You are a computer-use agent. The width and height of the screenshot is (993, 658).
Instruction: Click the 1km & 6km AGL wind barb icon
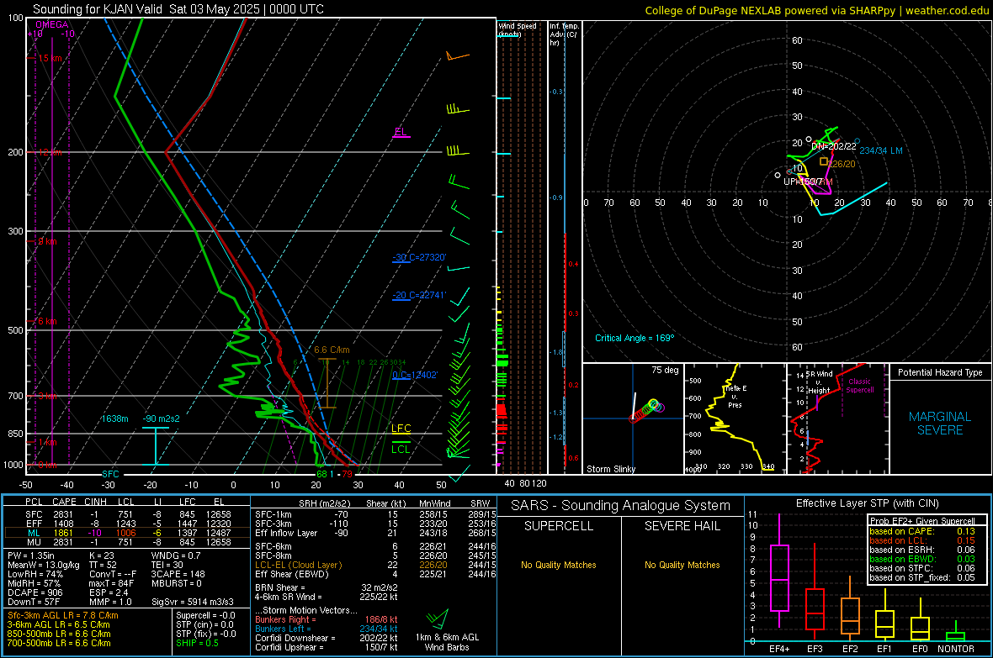pos(438,619)
